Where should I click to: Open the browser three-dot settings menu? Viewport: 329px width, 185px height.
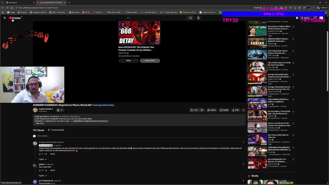pos(313,8)
